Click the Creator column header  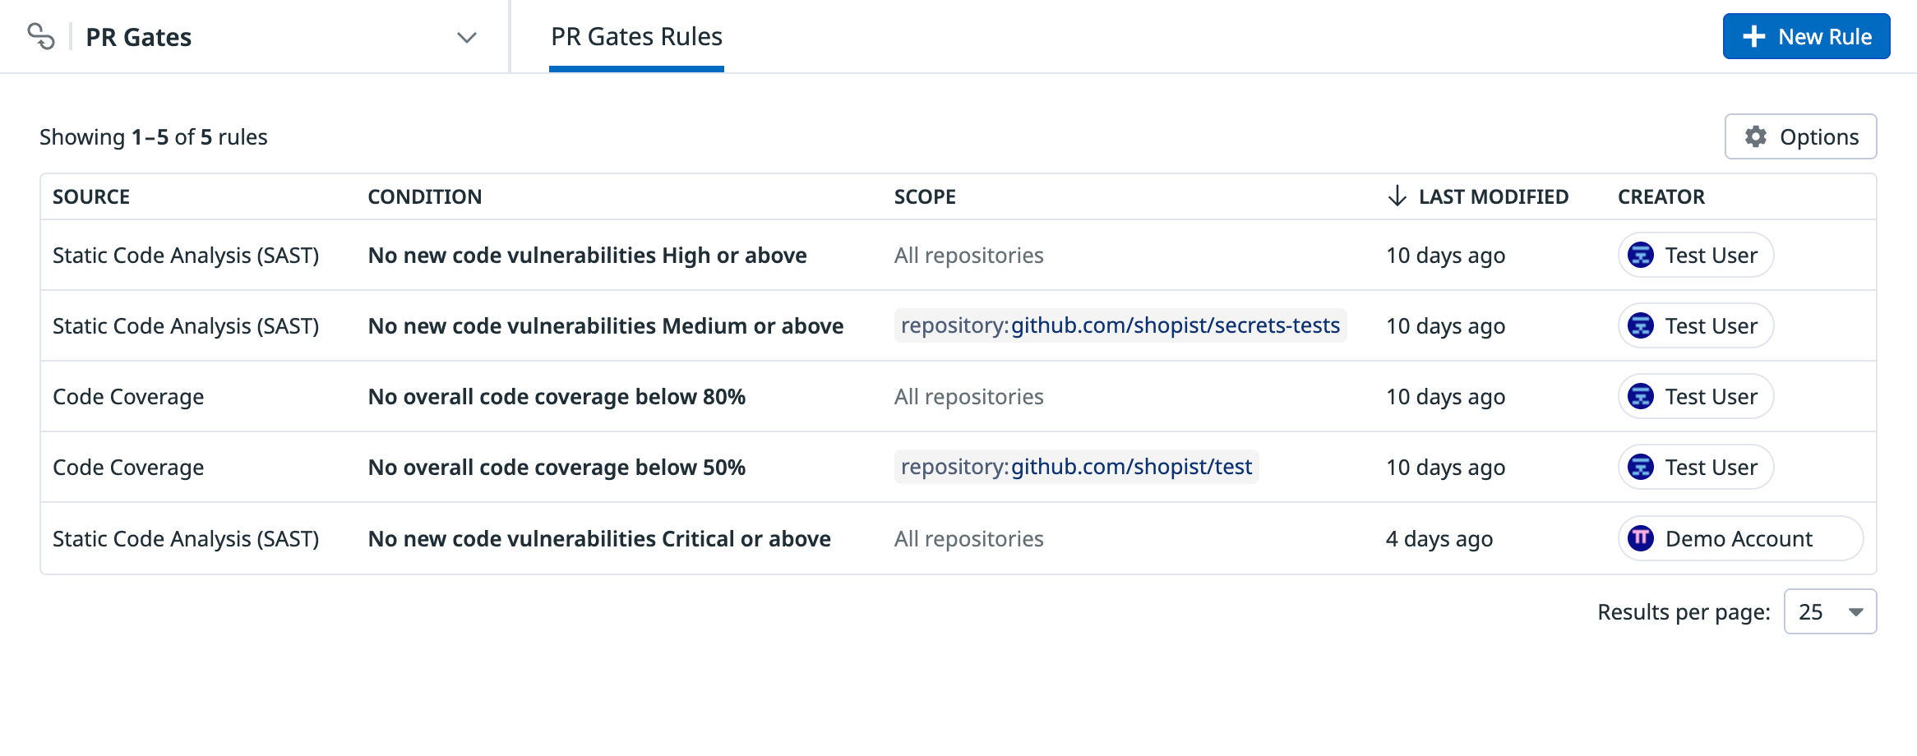point(1661,197)
